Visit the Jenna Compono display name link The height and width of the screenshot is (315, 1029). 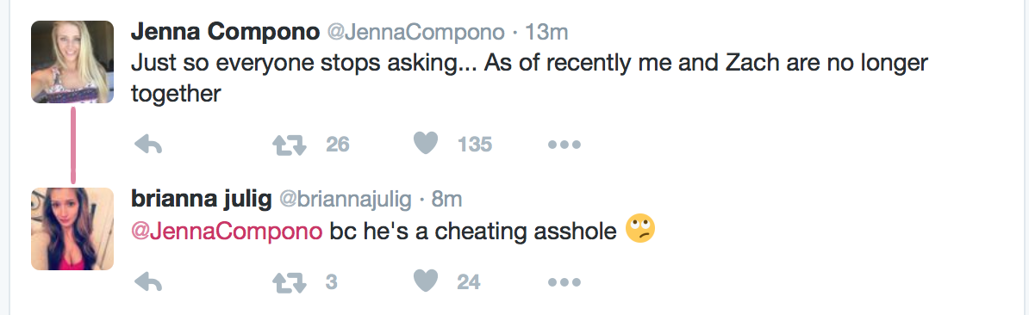click(225, 32)
